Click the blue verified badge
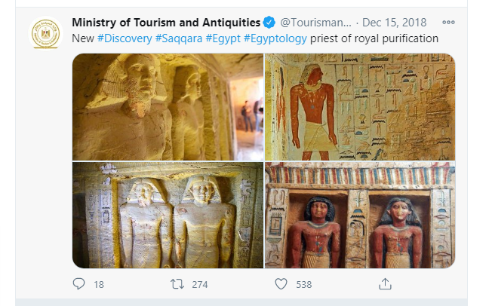The image size is (489, 306). point(269,23)
